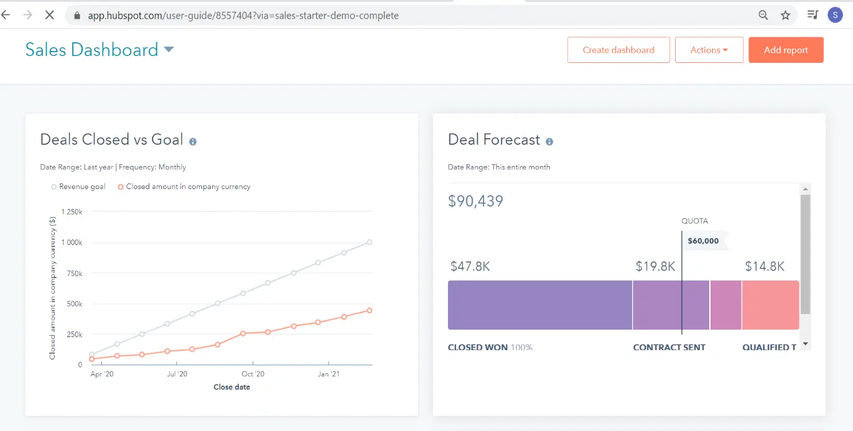853x431 pixels.
Task: Click the zoom magnifier icon in address bar
Action: point(763,14)
